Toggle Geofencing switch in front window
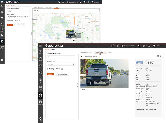Image resolution: width=166 pixels, height=123 pixels. click(61, 69)
